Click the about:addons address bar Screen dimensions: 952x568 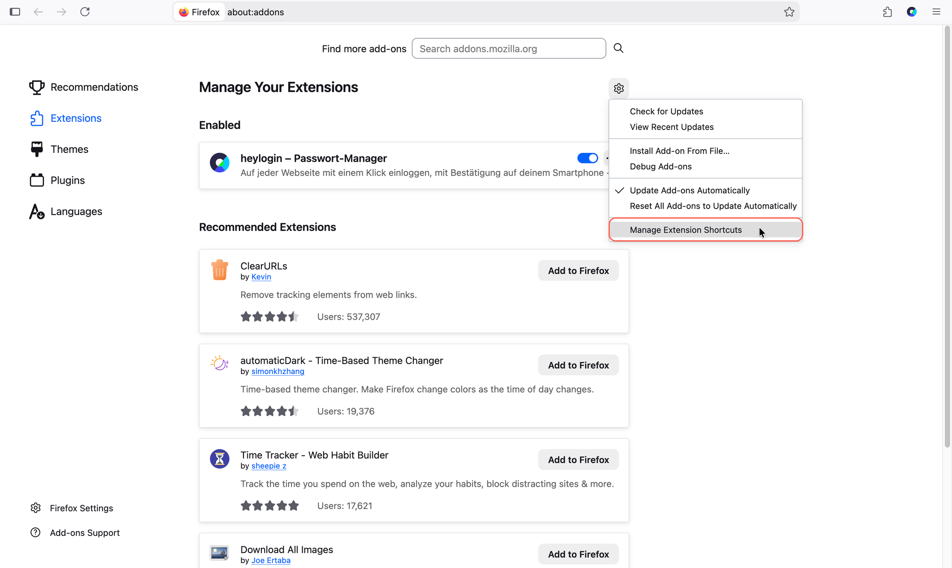[x=486, y=12]
